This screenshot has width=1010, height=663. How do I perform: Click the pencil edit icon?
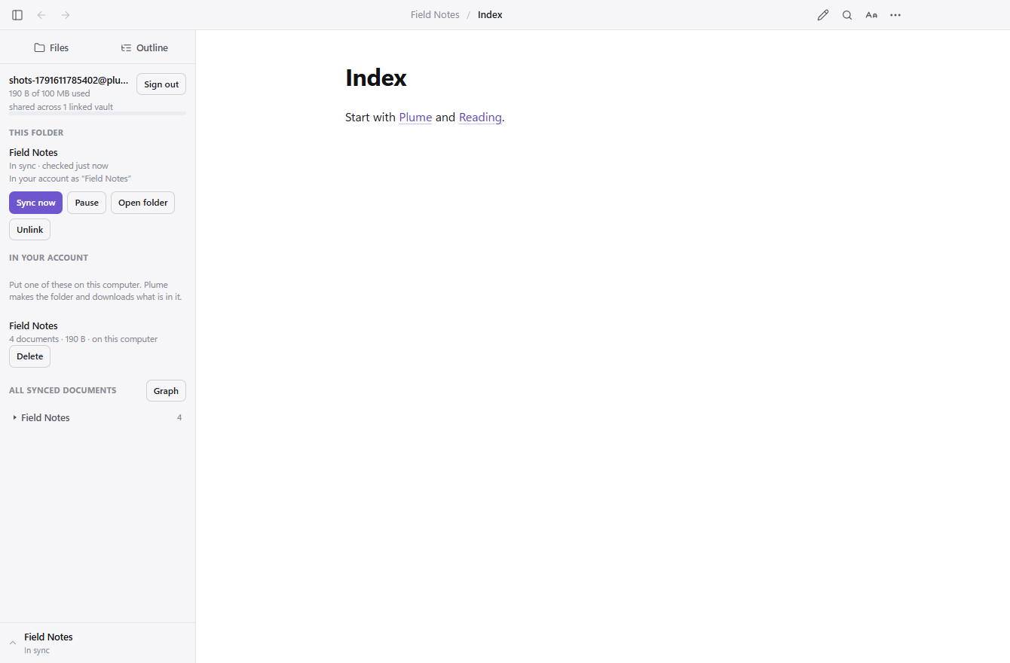coord(823,15)
